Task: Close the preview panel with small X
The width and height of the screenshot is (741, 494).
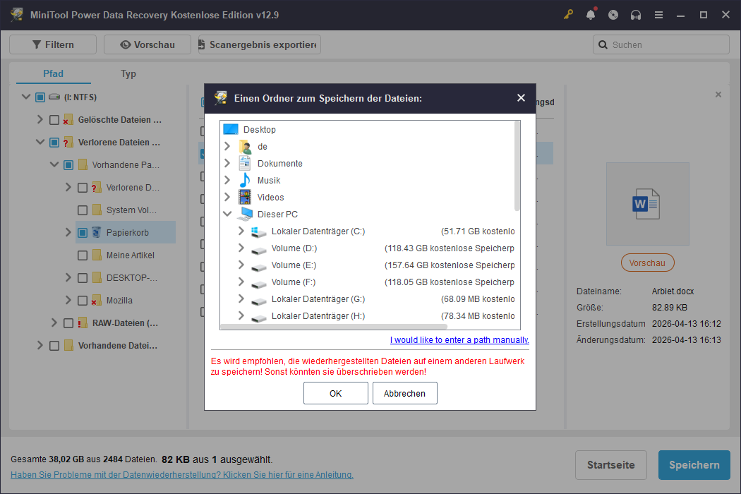Action: 718,95
